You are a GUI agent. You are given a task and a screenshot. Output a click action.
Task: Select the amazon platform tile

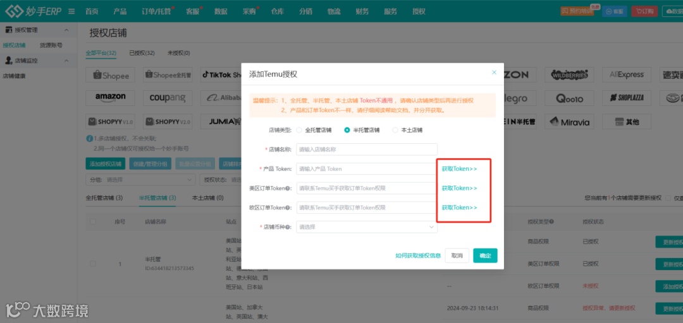(111, 97)
